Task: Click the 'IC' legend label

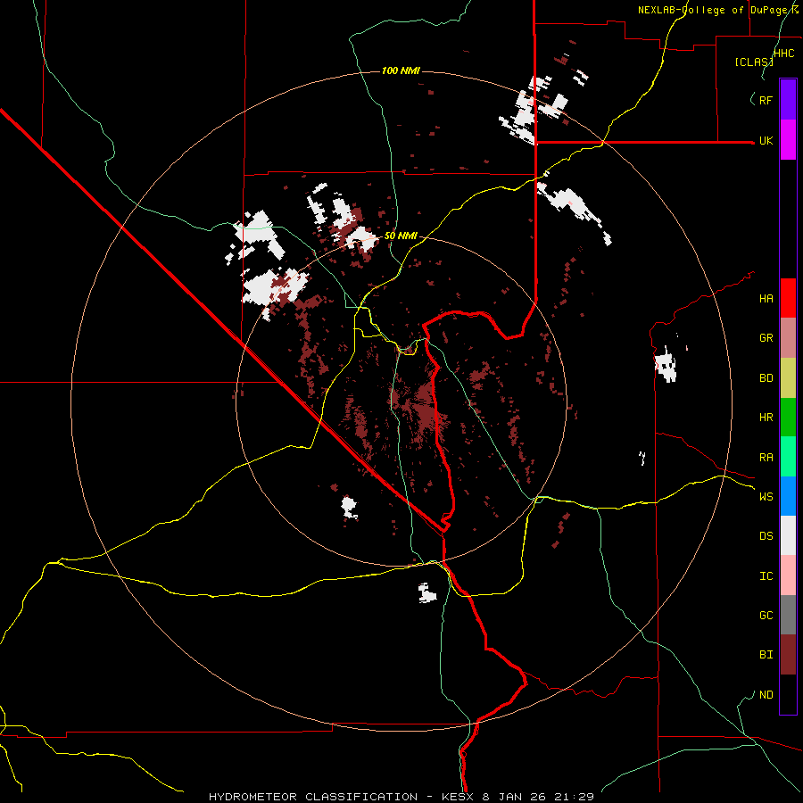Action: click(x=766, y=576)
